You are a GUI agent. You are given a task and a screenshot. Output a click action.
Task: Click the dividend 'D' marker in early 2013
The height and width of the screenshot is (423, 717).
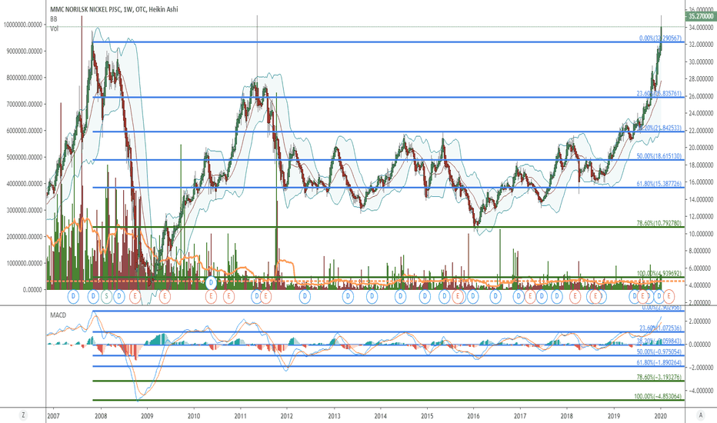[348, 296]
